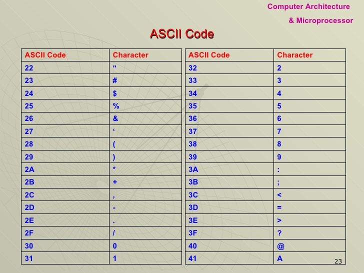Screen dimensions: 364x273
Task: Click the '@' character cell
Action: click(x=309, y=245)
